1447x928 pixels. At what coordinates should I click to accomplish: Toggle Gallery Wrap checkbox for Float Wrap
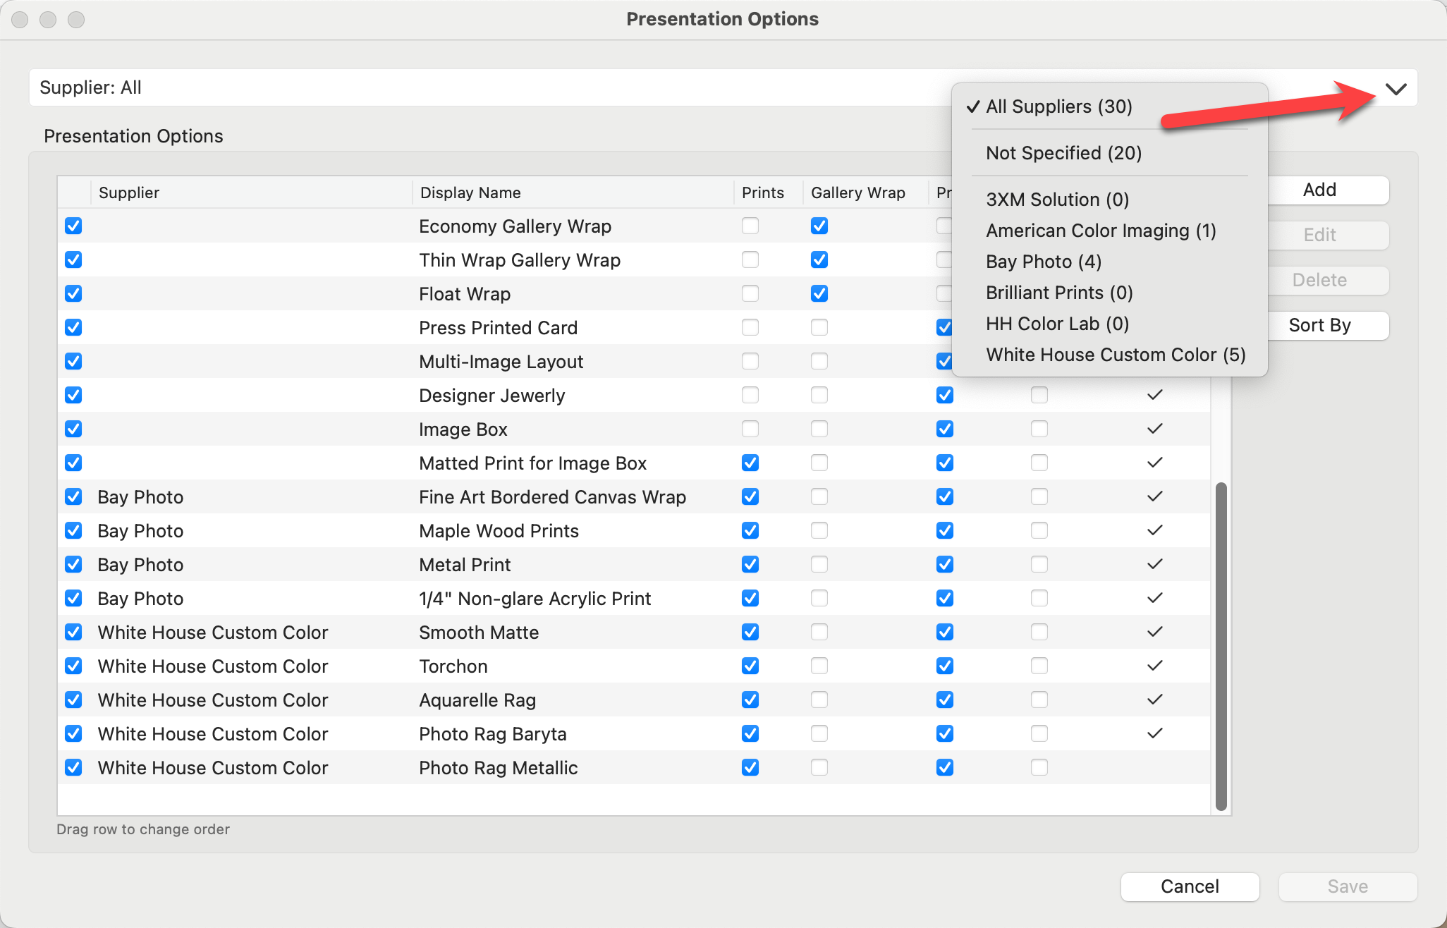[819, 293]
